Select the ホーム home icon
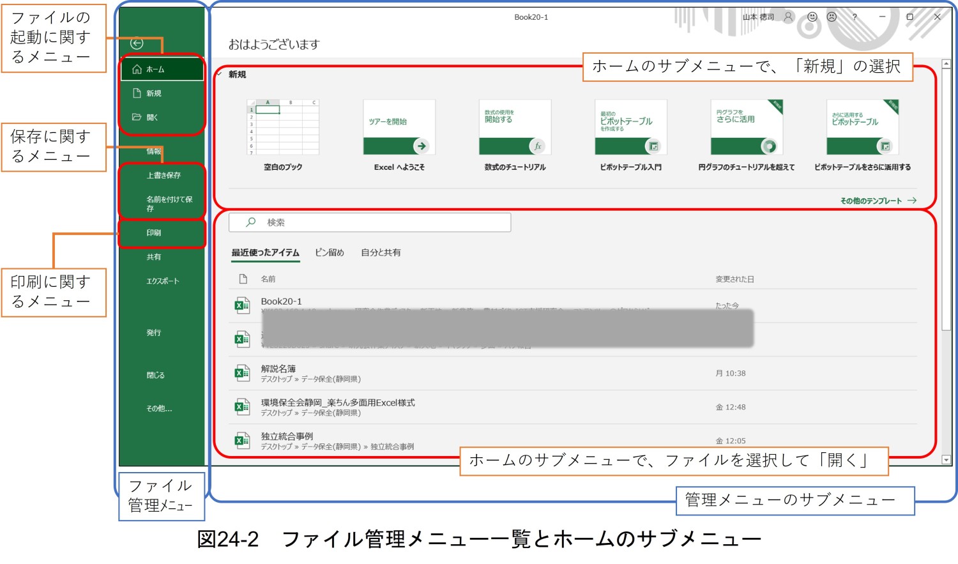Image resolution: width=958 pixels, height=564 pixels. [x=136, y=69]
